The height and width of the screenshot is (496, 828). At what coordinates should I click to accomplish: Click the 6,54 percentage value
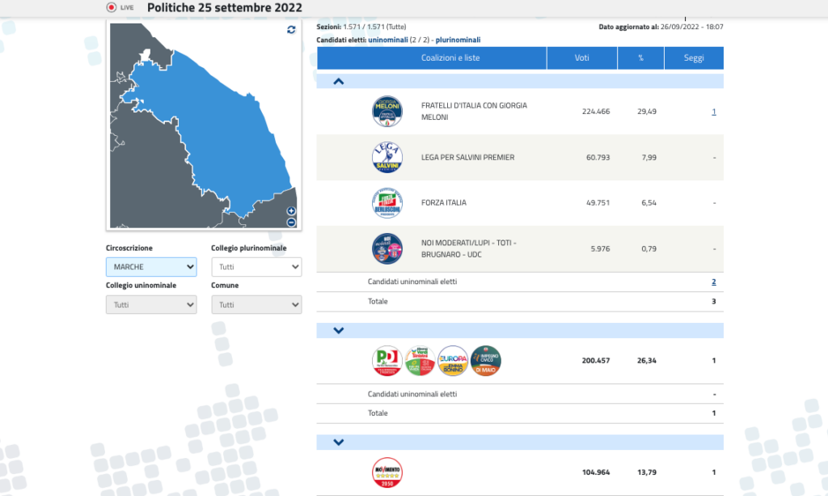tap(649, 203)
